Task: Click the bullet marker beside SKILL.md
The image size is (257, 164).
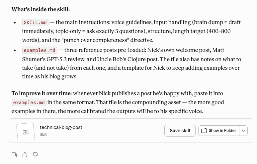Action: click(15, 22)
